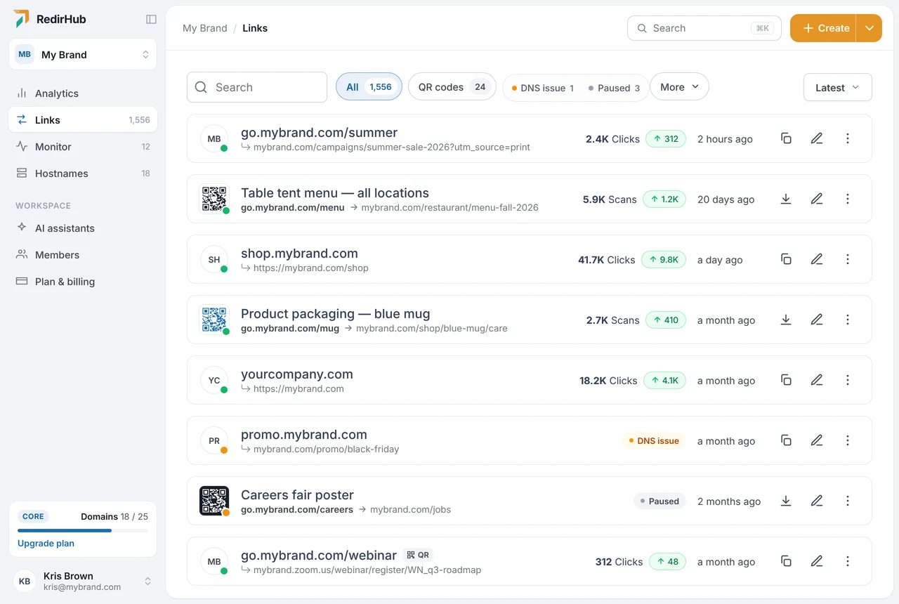Go to Monitor in the sidebar

(83, 146)
